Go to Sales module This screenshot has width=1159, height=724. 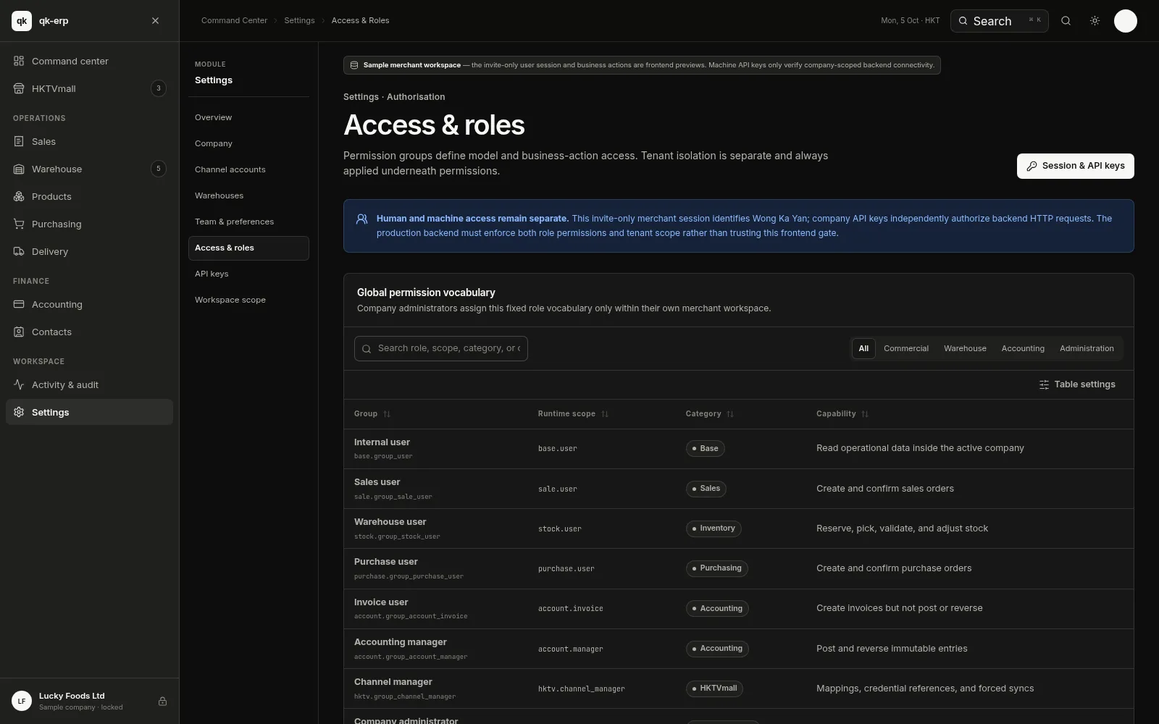[x=89, y=141]
